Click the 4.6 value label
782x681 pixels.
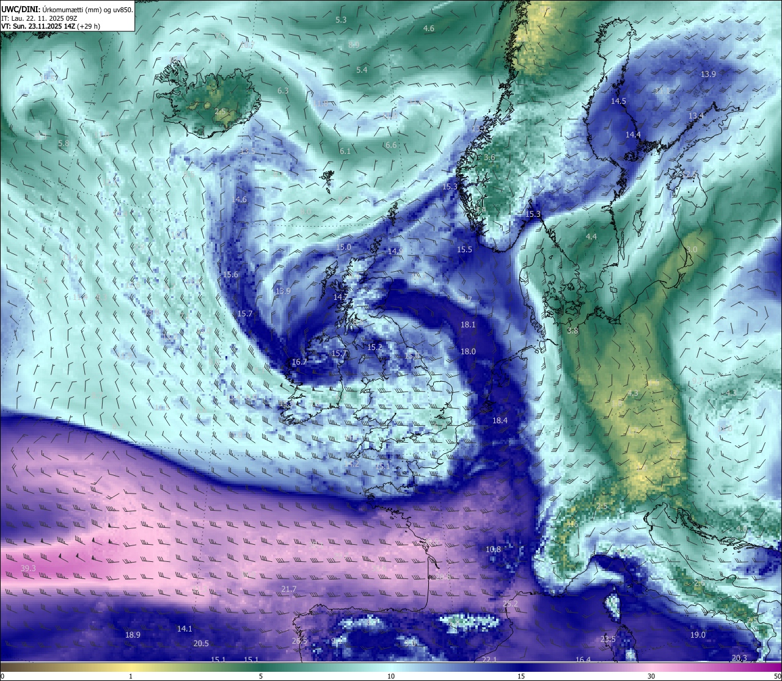429,28
